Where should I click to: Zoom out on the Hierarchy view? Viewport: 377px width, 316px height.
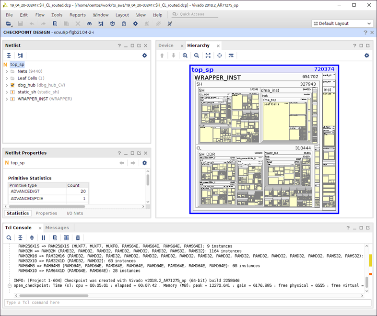197,56
